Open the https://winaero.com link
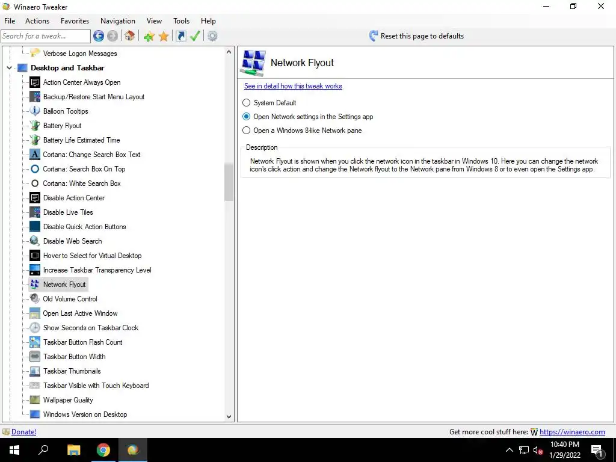The height and width of the screenshot is (462, 616). pos(572,432)
